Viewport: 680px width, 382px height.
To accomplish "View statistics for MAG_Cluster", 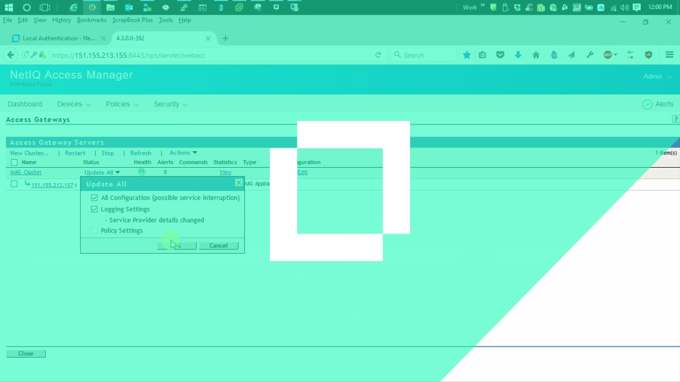I will [x=226, y=172].
